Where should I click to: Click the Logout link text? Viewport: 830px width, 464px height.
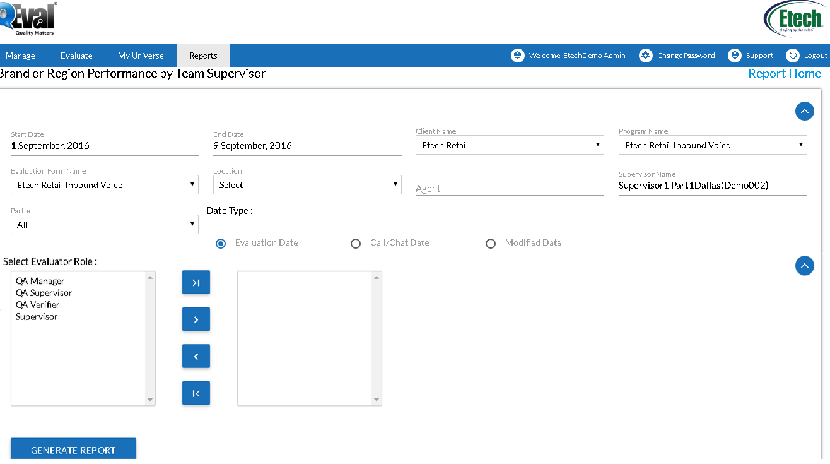[815, 56]
